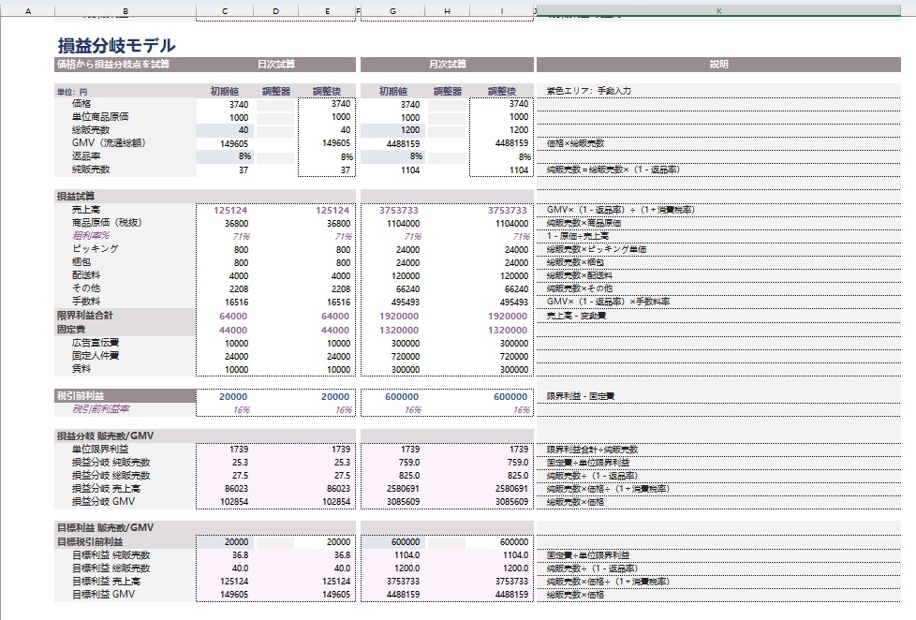Viewport: 916px width, 620px height.
Task: Select column C header
Action: tap(225, 11)
